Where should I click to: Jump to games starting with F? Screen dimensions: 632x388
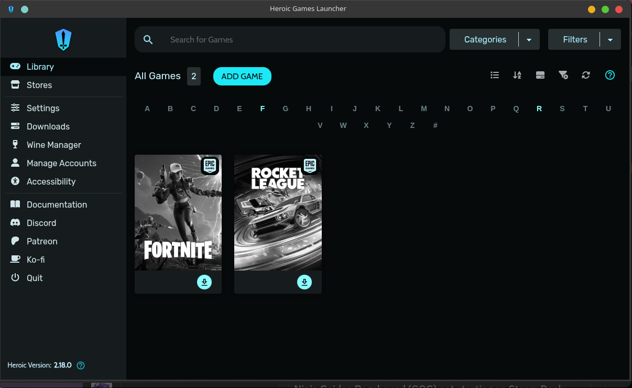click(x=263, y=109)
